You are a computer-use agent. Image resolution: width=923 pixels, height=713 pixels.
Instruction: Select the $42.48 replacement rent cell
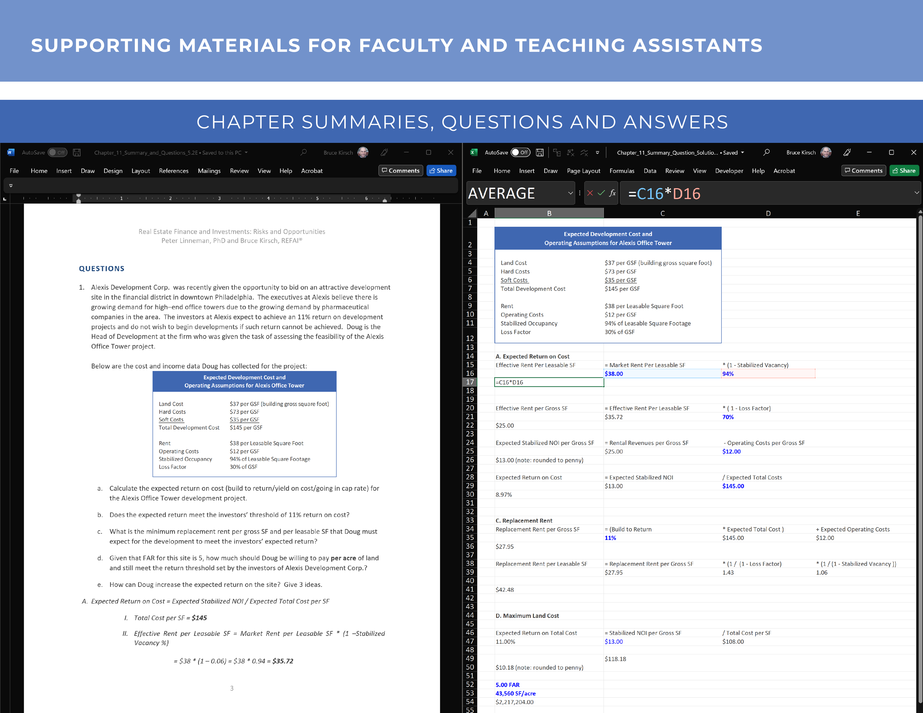(549, 590)
